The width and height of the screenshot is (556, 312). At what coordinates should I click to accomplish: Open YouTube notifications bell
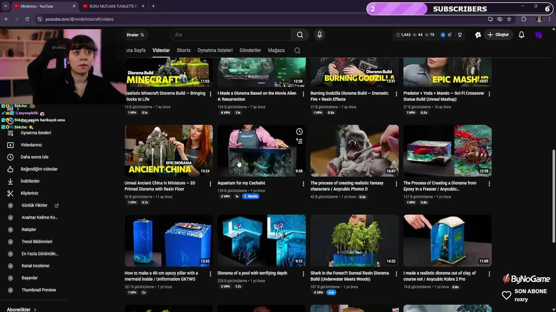click(521, 35)
